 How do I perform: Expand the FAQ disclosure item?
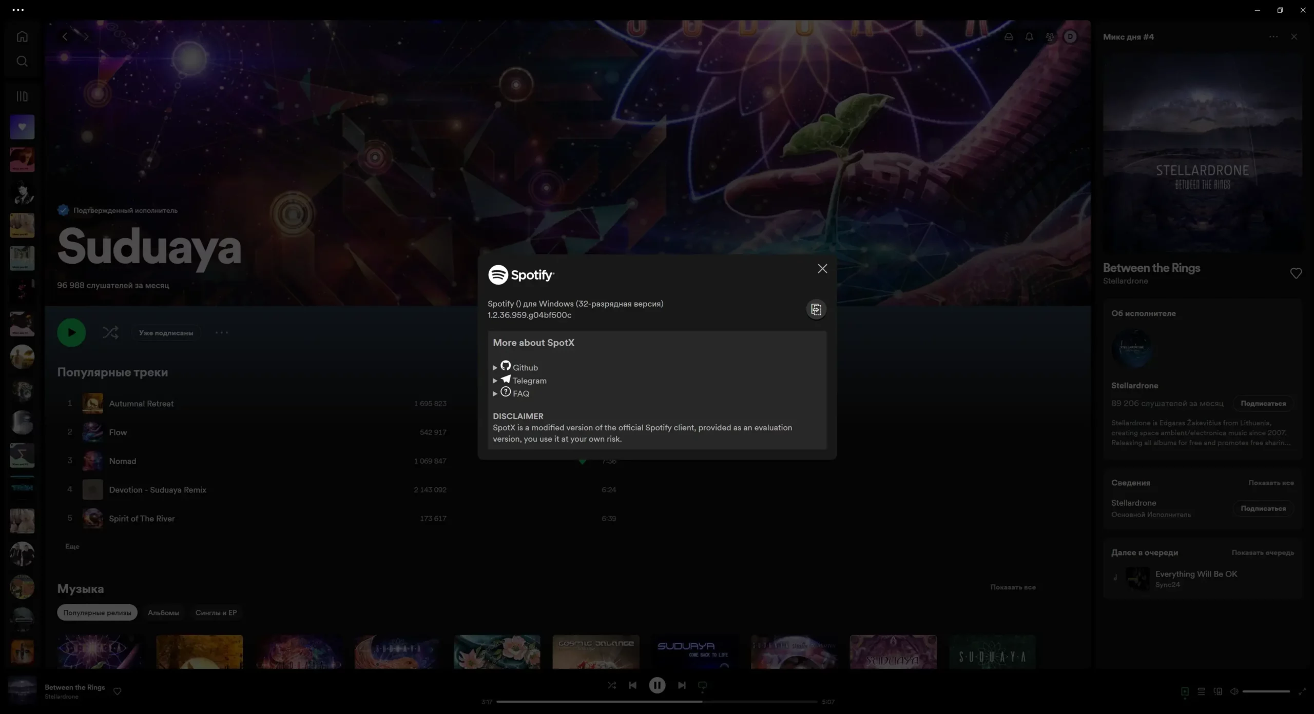pos(495,393)
